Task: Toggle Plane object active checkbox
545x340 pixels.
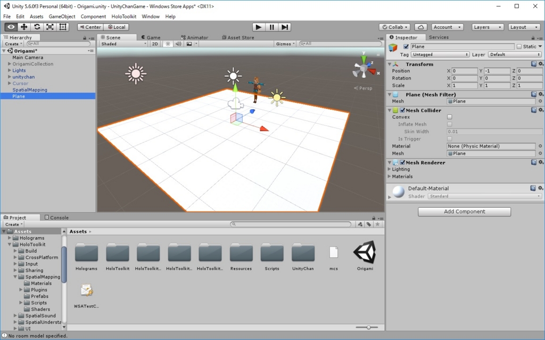Action: click(406, 46)
